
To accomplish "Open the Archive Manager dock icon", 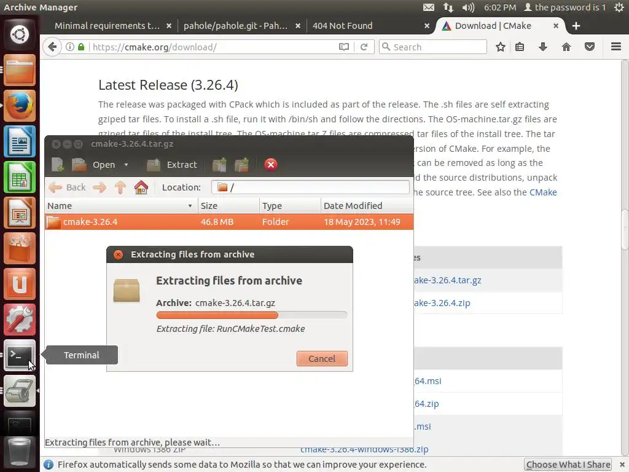I will tap(19, 391).
